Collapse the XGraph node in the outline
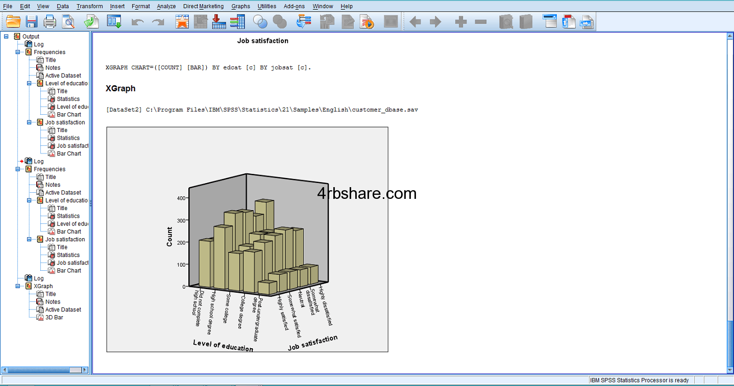This screenshot has width=734, height=386. [x=18, y=286]
